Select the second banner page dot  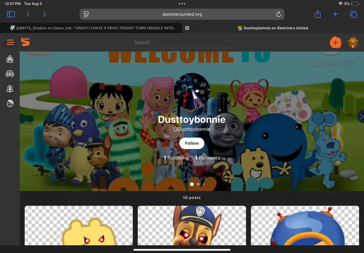click(198, 184)
